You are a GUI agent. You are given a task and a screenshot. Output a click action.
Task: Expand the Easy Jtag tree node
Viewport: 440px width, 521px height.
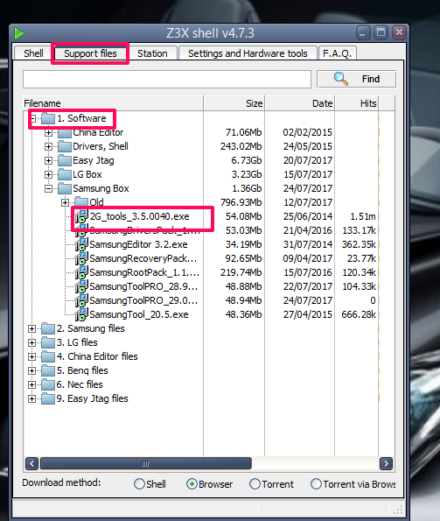48,161
